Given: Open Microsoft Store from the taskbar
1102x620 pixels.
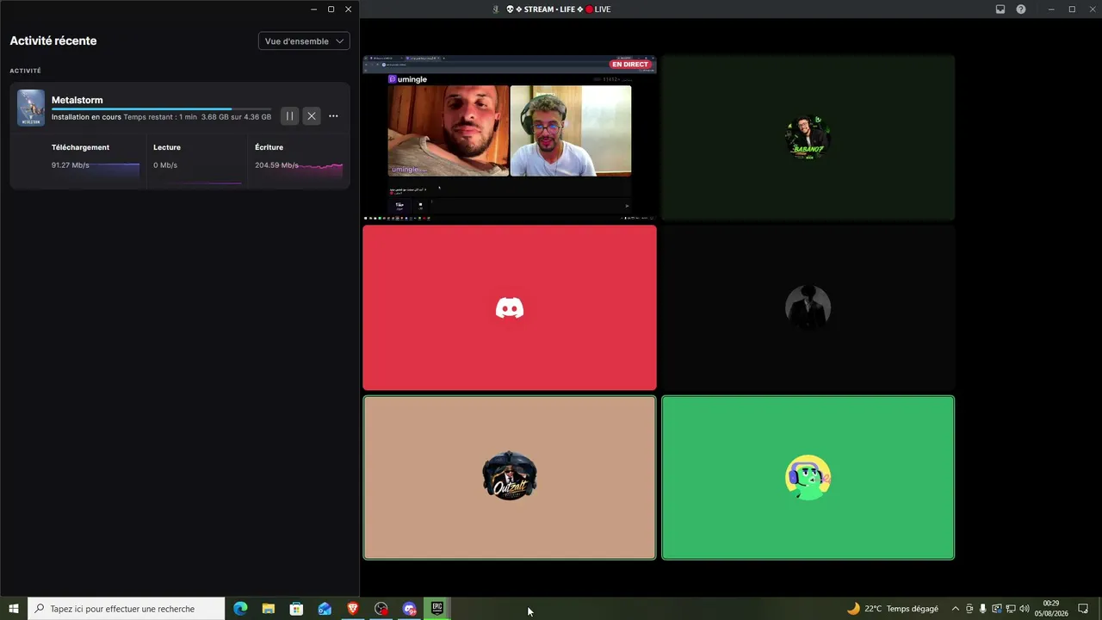Looking at the screenshot, I should coord(296,609).
